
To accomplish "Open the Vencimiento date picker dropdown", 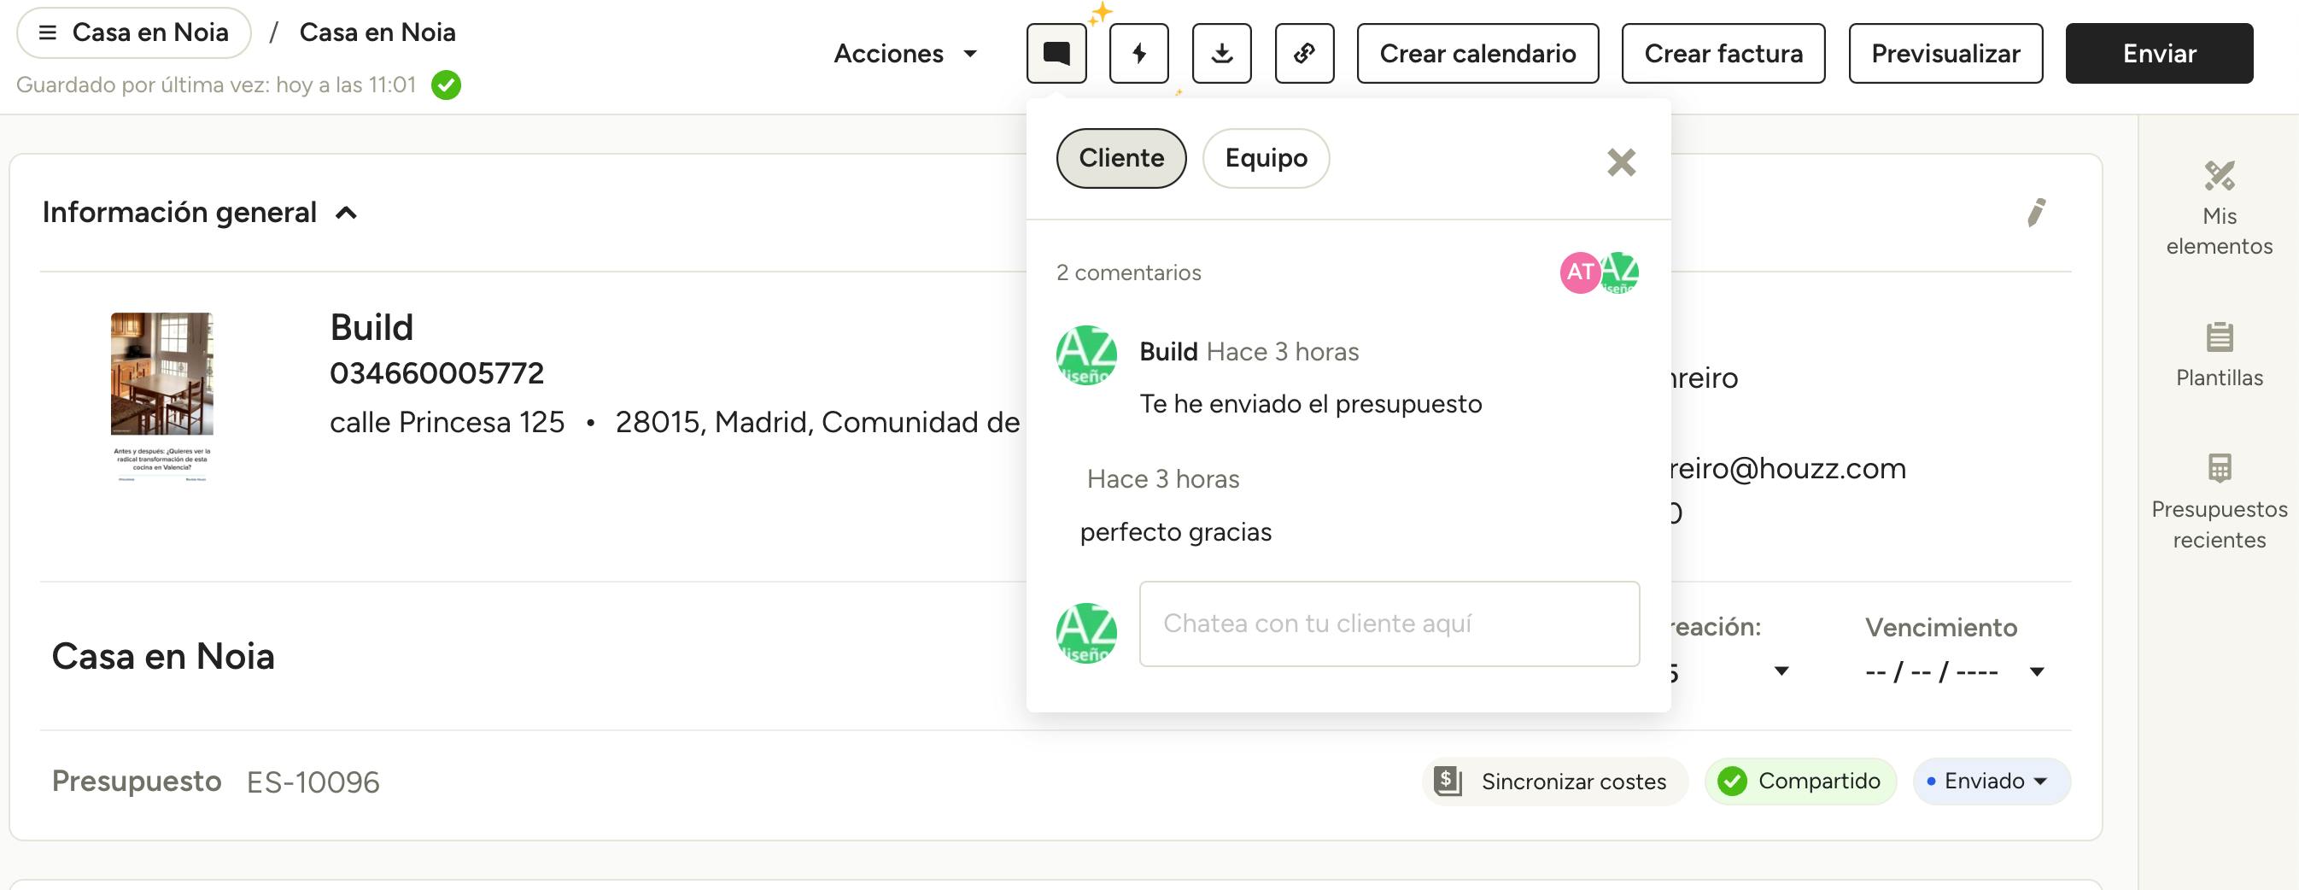I will (2037, 671).
